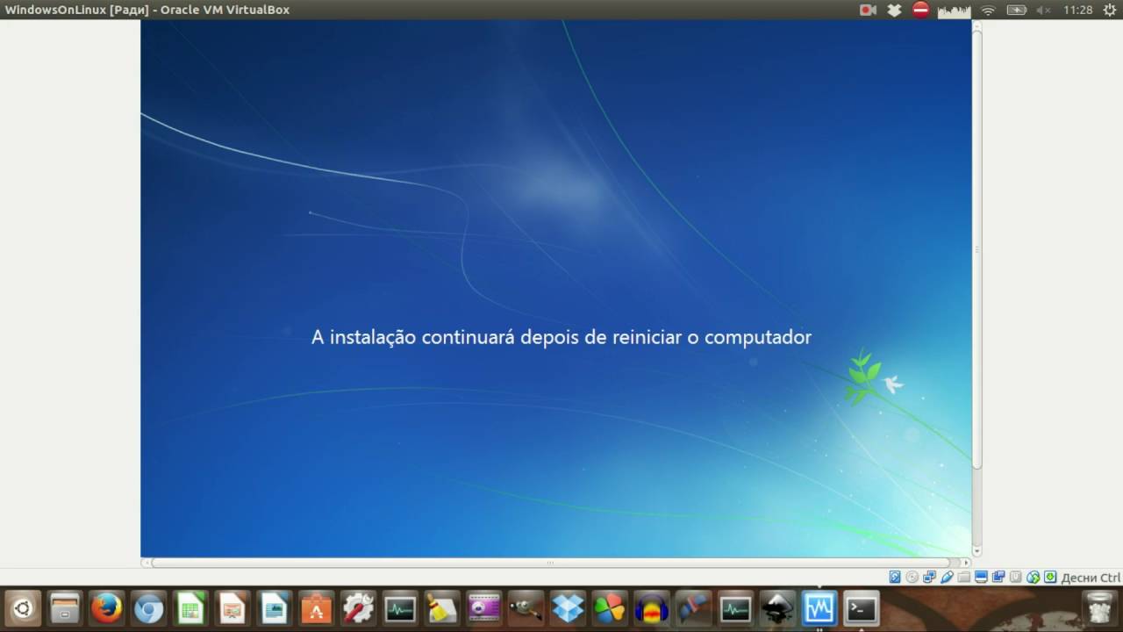This screenshot has height=632, width=1123.
Task: Click the VirtualBox keyboard capture arrow indicator
Action: (x=1050, y=577)
